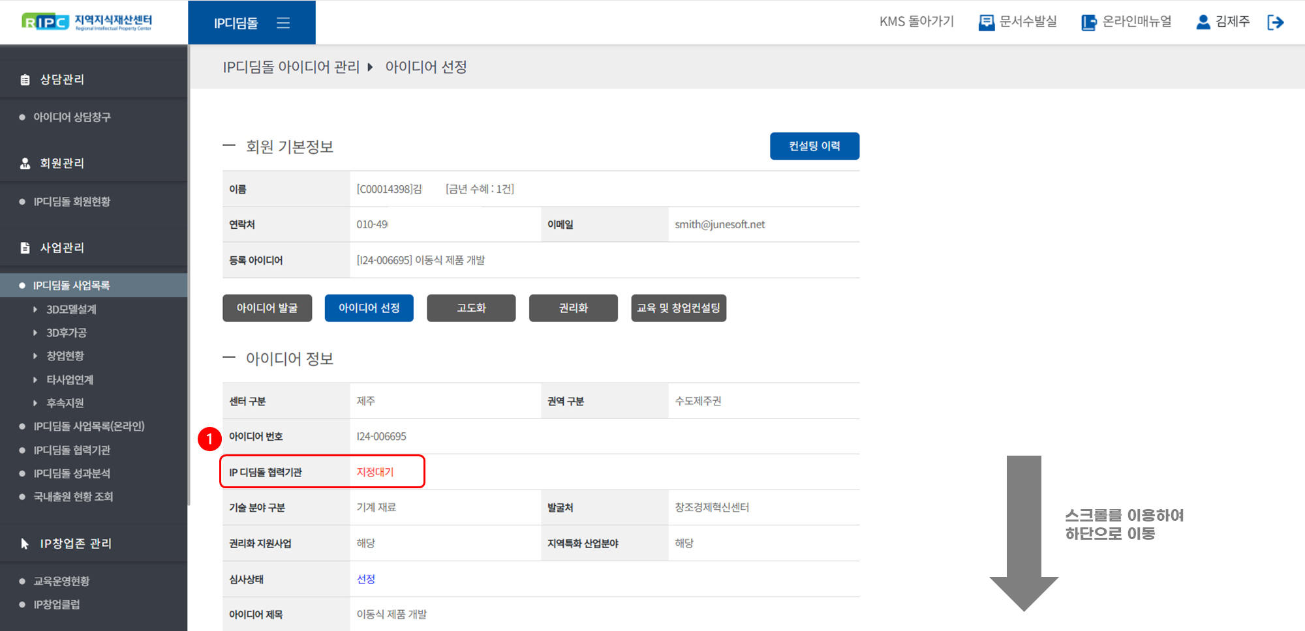Expand the 3D모델설계 tree item
1305x631 pixels.
coord(35,310)
